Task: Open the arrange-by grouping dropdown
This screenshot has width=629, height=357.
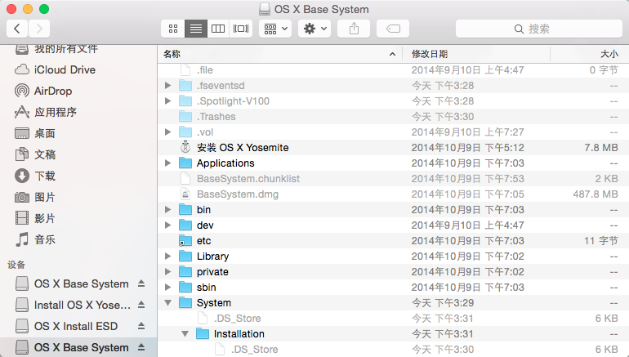Action: 275,29
